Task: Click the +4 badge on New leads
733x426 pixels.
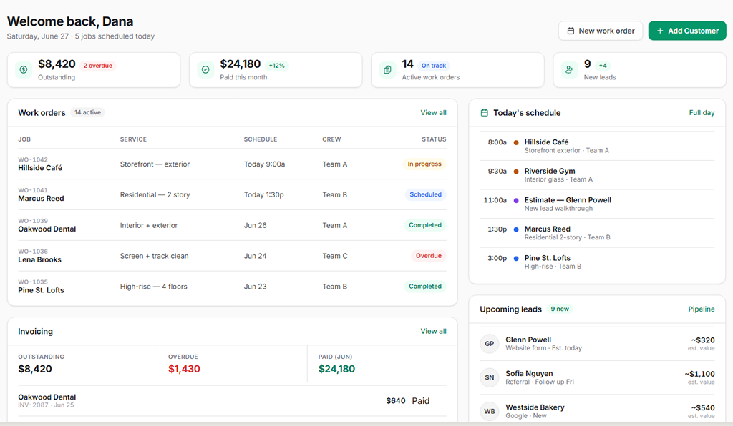Action: pyautogui.click(x=603, y=66)
